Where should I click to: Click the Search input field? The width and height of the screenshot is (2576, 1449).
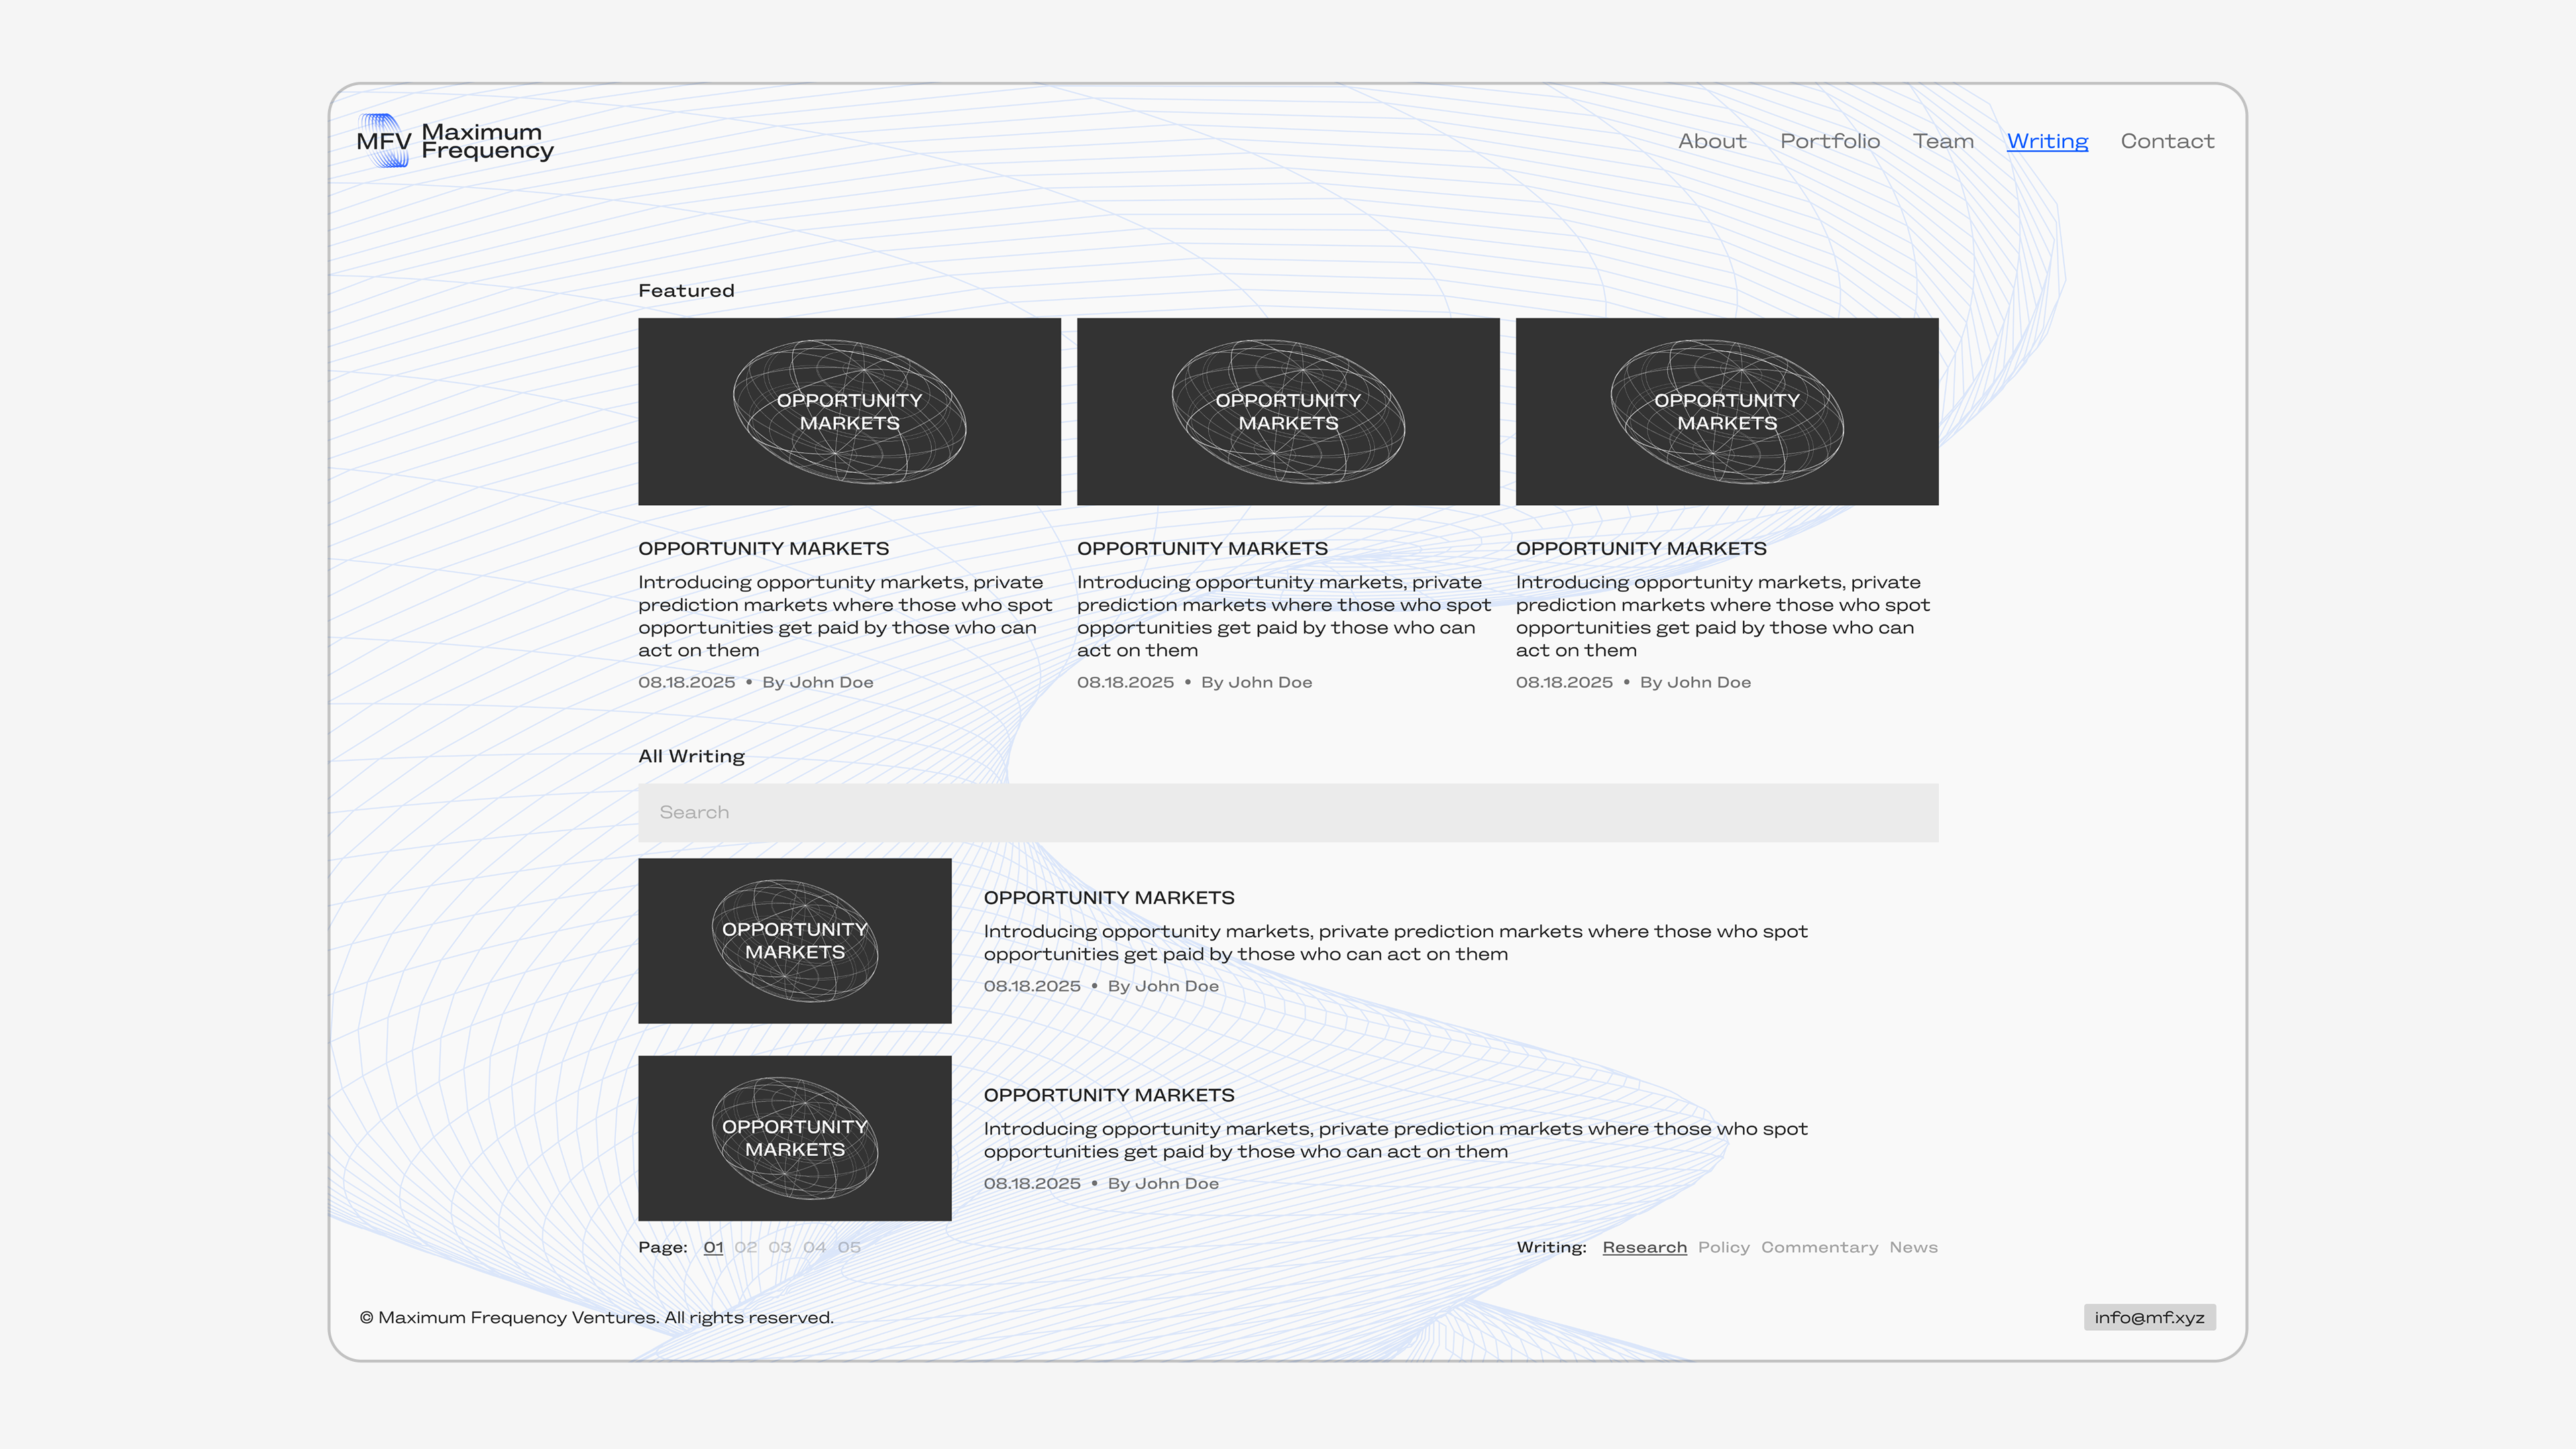coord(1288,812)
